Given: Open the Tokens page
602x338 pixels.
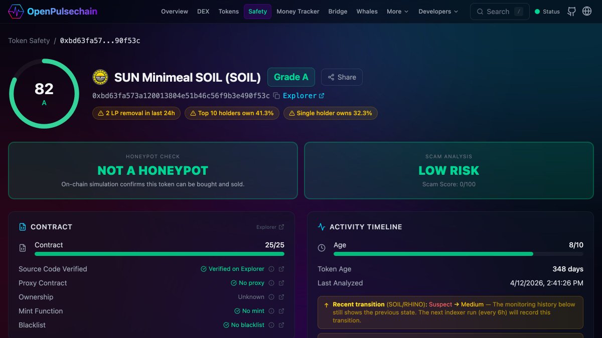Looking at the screenshot, I should click(229, 11).
